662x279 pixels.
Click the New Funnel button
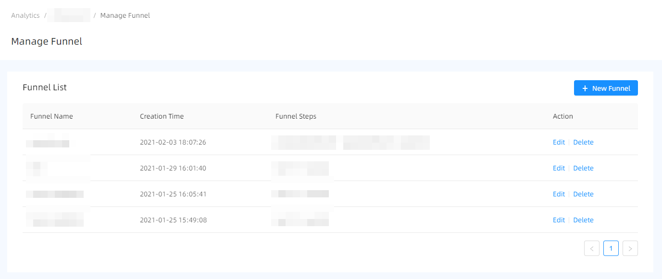pos(606,88)
